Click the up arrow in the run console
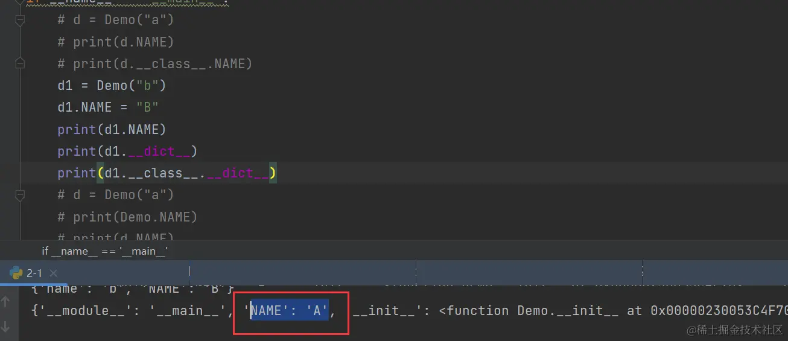The width and height of the screenshot is (788, 341). click(6, 302)
